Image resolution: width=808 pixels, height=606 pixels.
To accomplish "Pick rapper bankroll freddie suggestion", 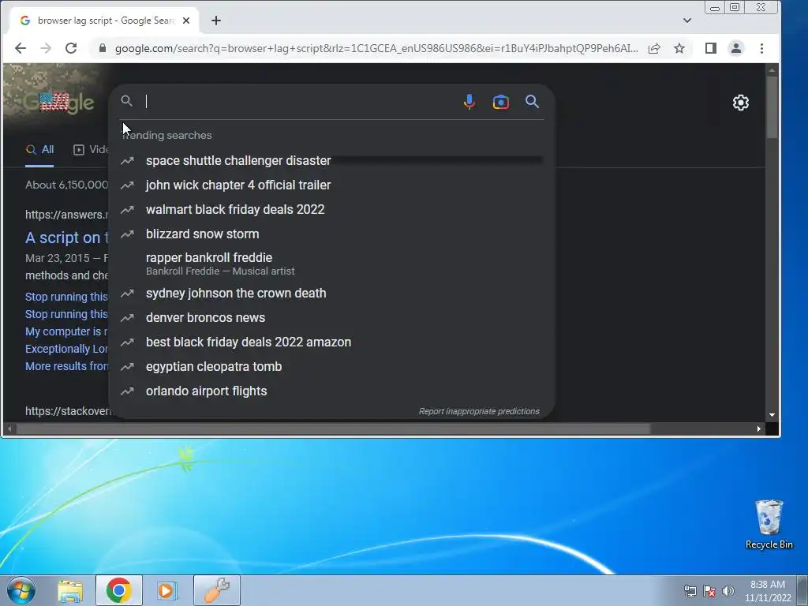I will (x=331, y=264).
